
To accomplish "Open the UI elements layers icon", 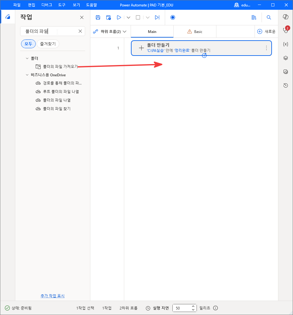I will (x=286, y=58).
